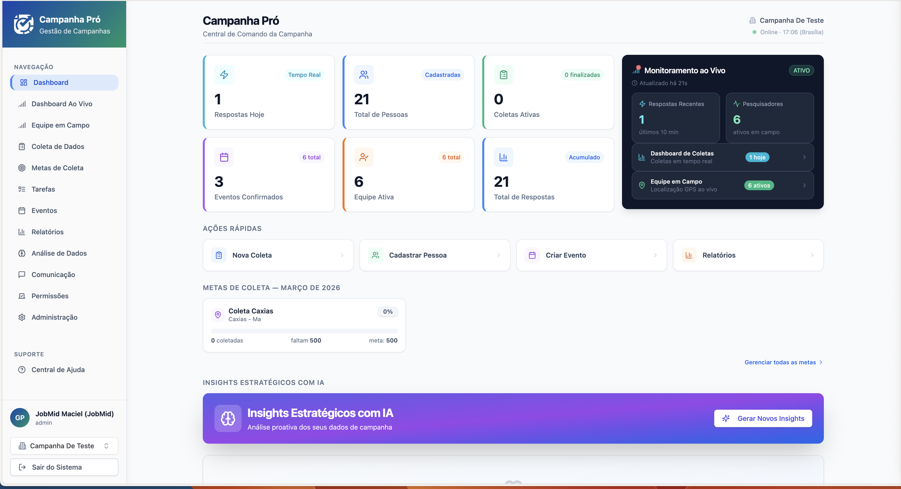901x489 pixels.
Task: Open Metas de Coleta in sidebar
Action: [x=57, y=168]
